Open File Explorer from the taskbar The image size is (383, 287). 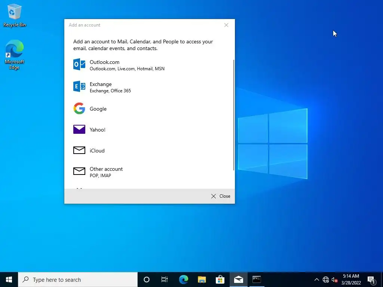tap(202, 280)
